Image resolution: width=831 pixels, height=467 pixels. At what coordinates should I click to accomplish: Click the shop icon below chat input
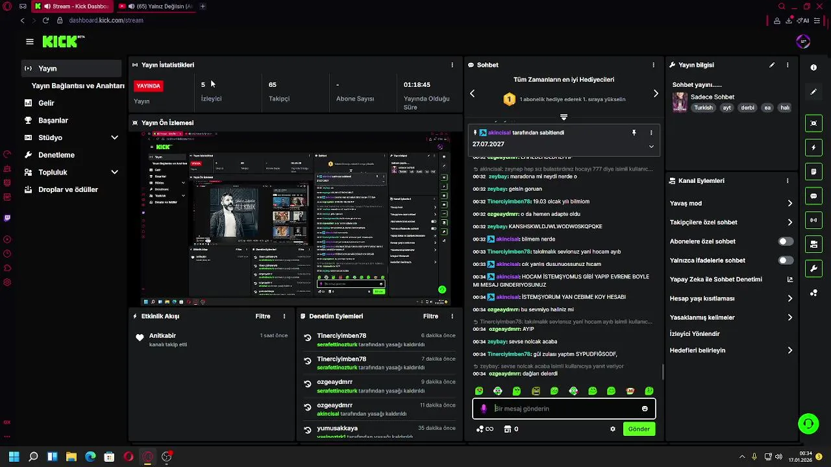tap(508, 429)
